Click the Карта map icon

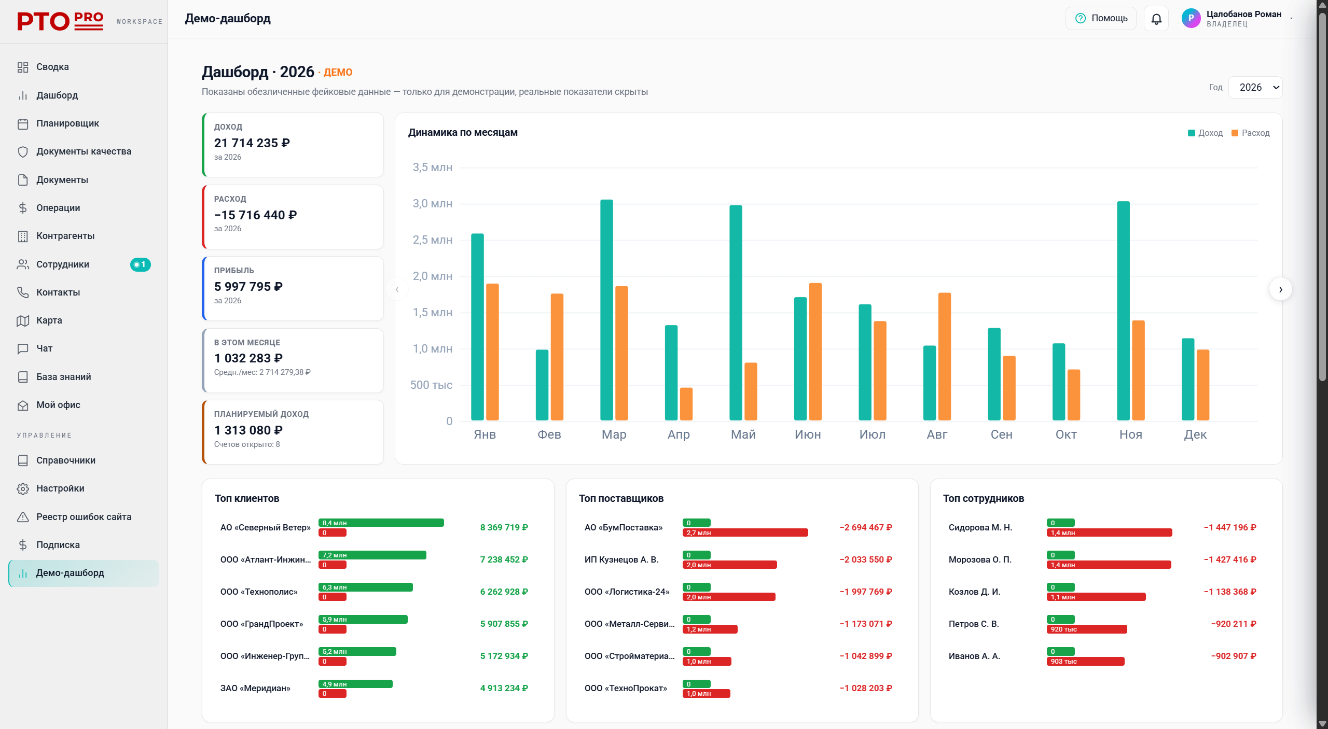tap(23, 320)
